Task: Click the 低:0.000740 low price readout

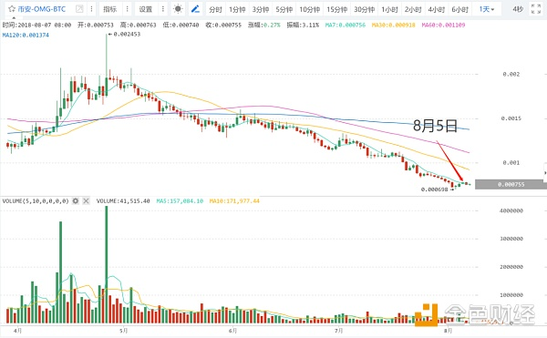Action: [181, 26]
